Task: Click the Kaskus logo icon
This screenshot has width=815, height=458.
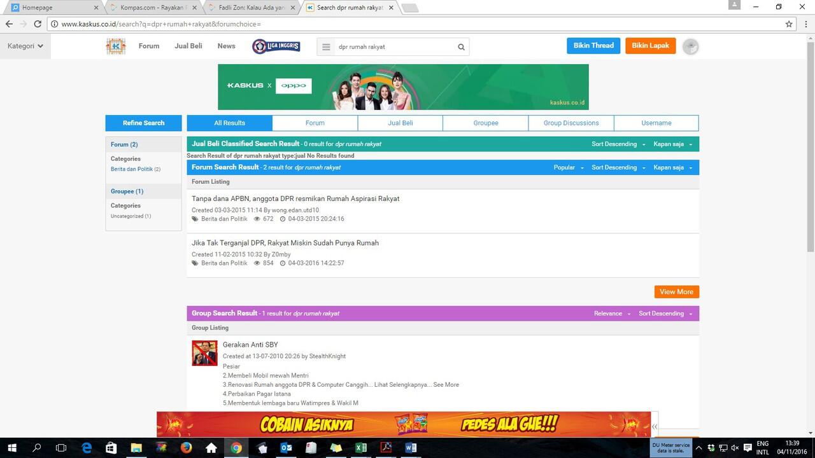Action: point(116,46)
